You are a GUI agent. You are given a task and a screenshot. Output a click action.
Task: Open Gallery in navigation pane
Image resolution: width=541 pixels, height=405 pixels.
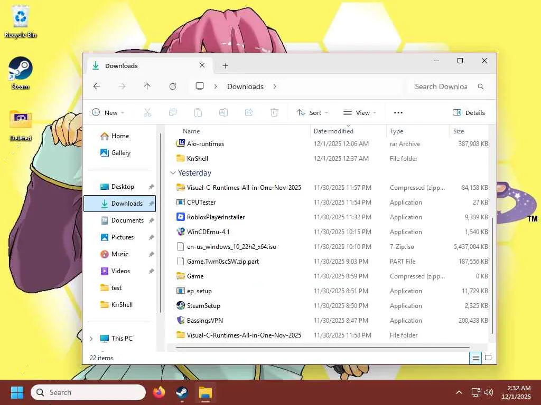coord(119,153)
